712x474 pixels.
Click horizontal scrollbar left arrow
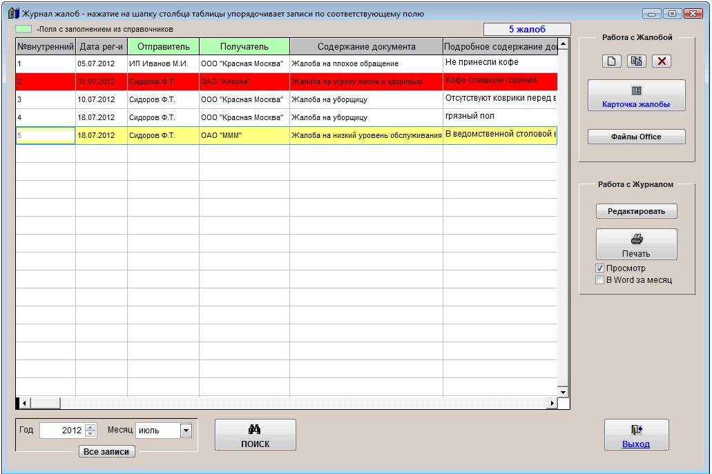click(24, 403)
